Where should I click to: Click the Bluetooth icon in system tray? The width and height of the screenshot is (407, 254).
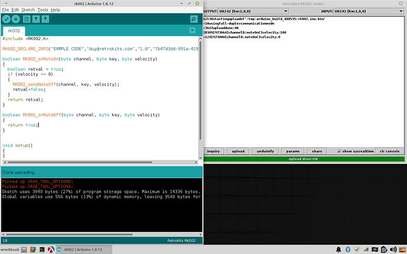(347, 249)
